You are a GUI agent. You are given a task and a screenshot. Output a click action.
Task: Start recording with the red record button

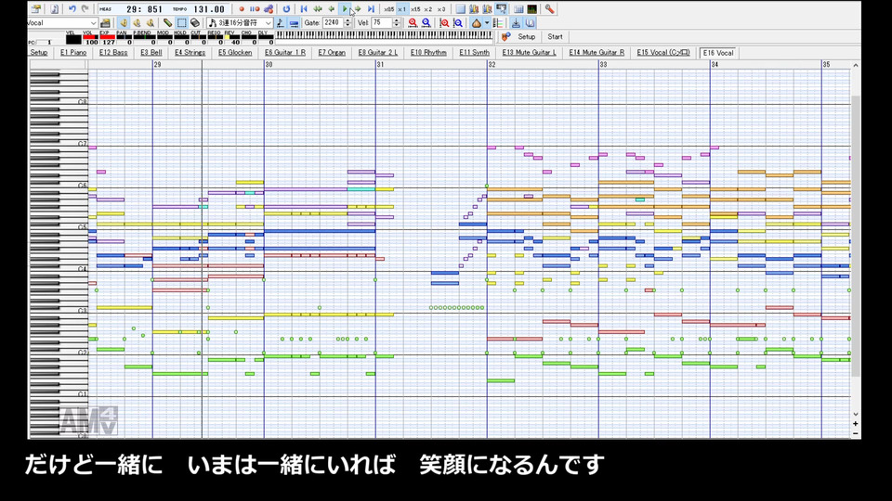pos(242,9)
